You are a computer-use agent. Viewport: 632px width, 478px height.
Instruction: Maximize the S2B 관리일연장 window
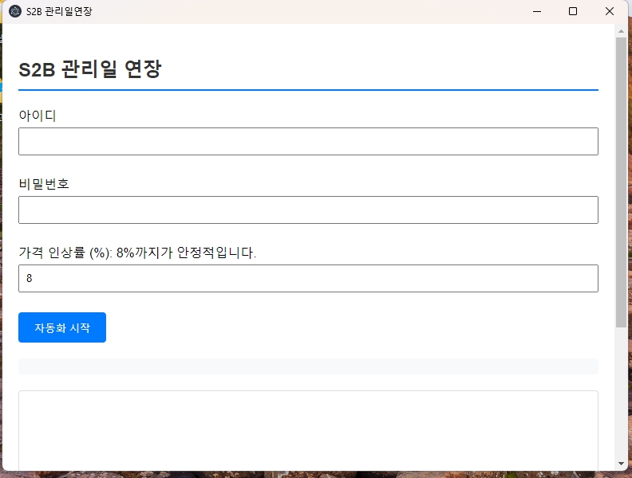(573, 11)
